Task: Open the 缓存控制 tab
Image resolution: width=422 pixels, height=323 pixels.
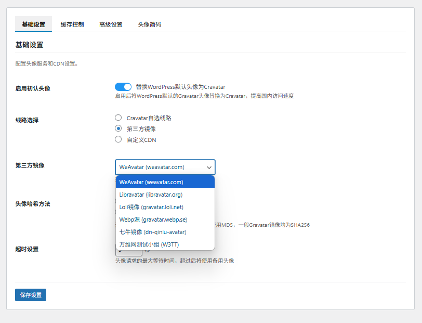Action: [x=72, y=24]
